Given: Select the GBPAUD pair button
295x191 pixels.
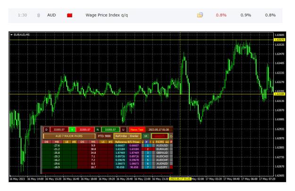Looking at the screenshot, I should (162, 153).
